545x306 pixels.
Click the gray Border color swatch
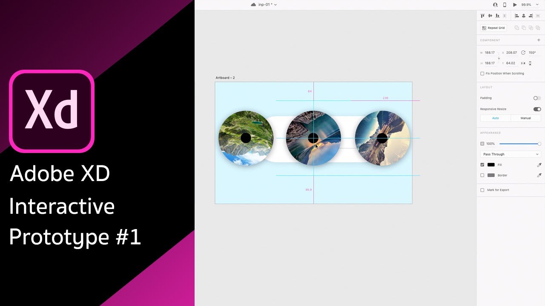[491, 175]
